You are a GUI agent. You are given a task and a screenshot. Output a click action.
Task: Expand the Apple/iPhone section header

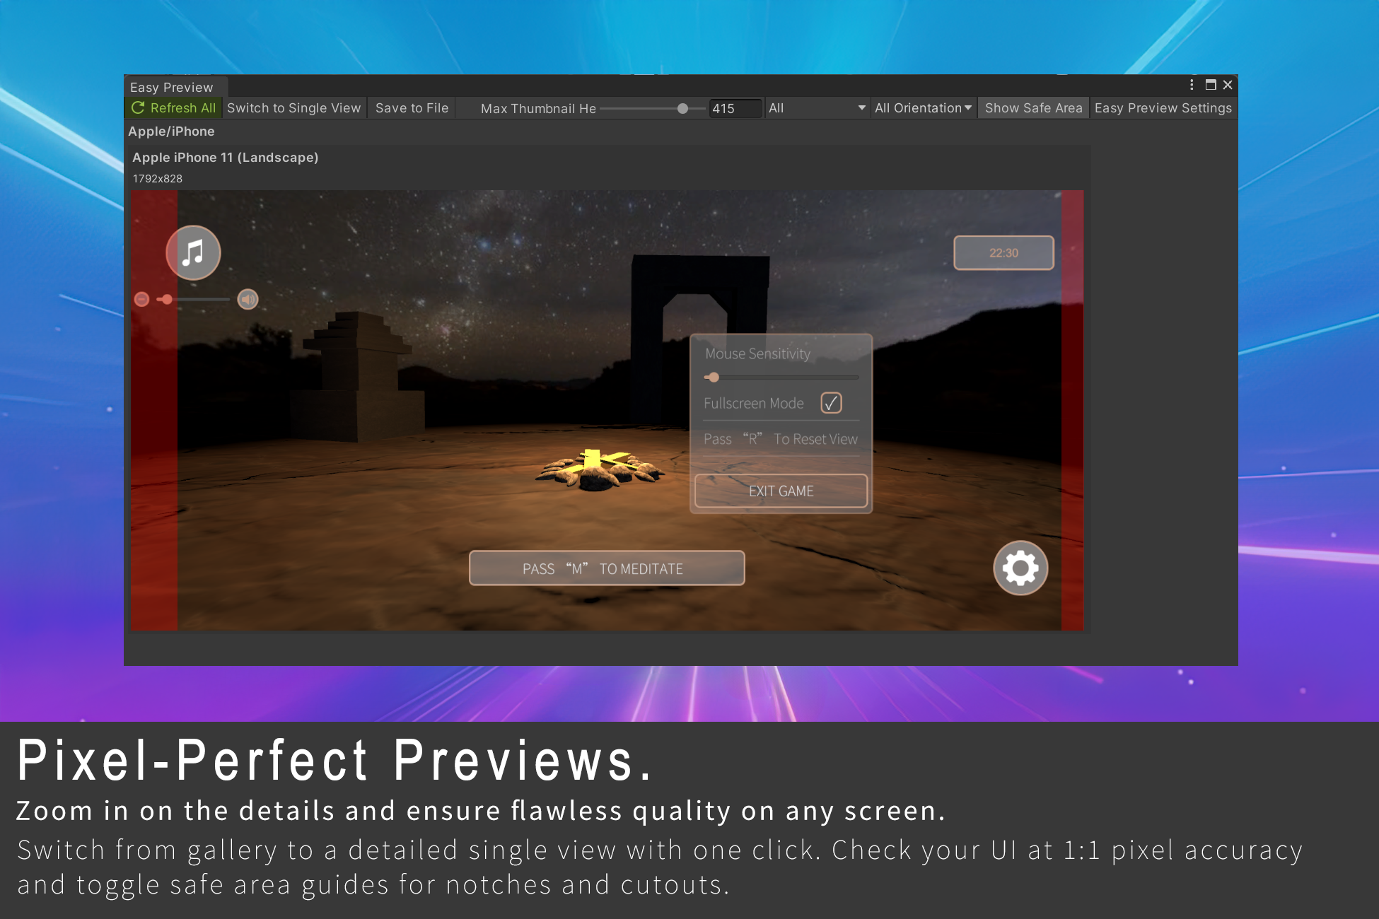coord(171,131)
